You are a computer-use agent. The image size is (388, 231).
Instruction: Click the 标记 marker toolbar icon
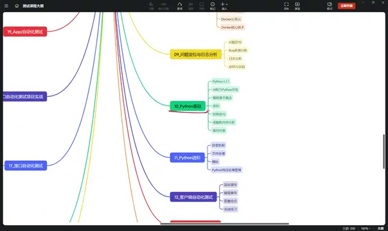(x=213, y=6)
